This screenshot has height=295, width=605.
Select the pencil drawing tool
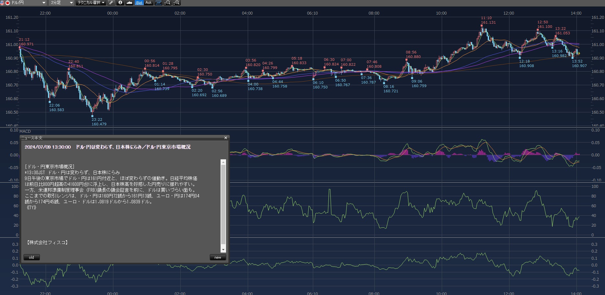tap(111, 3)
